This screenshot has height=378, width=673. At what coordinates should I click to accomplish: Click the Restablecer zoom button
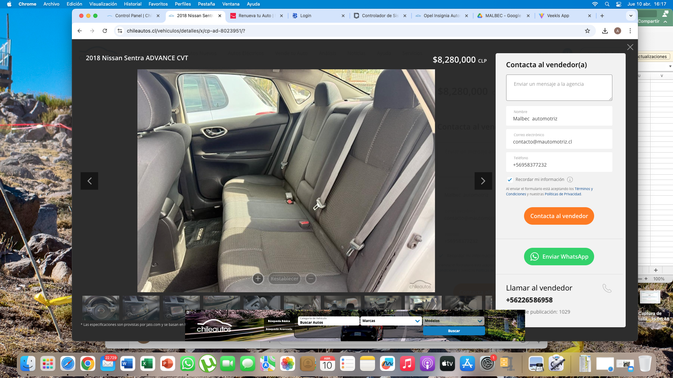[284, 279]
